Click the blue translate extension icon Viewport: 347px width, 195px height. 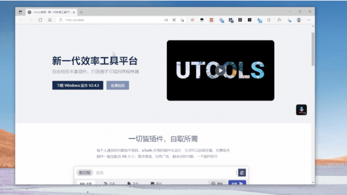pyautogui.click(x=260, y=20)
